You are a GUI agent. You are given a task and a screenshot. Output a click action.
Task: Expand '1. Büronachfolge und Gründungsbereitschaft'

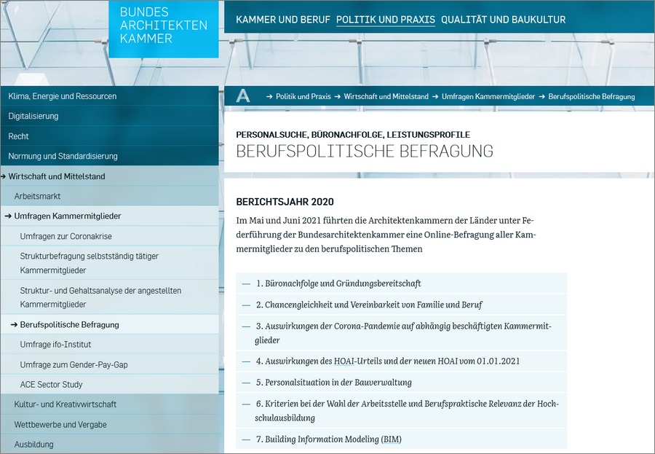(x=401, y=283)
